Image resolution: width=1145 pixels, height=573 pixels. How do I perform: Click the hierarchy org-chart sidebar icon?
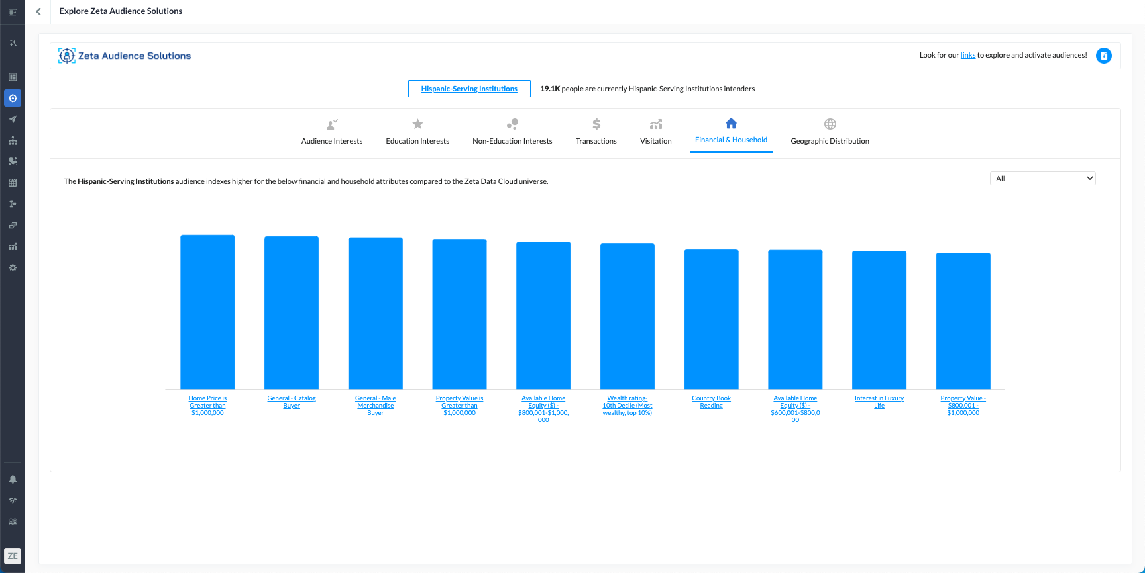[13, 141]
